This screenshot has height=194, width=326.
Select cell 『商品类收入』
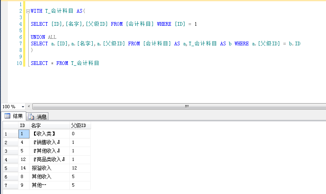49,159
